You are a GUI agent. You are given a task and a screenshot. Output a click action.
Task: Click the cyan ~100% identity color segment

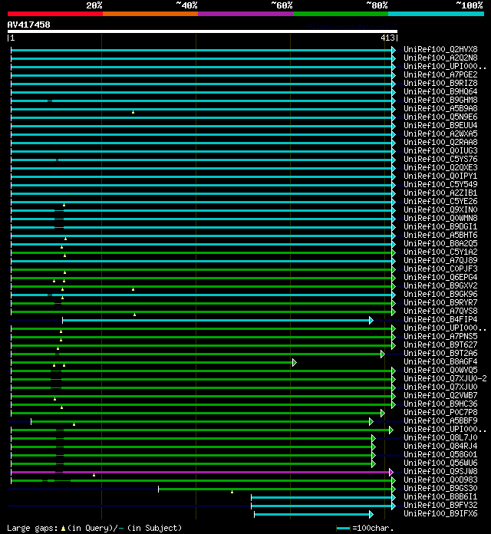pyautogui.click(x=436, y=14)
